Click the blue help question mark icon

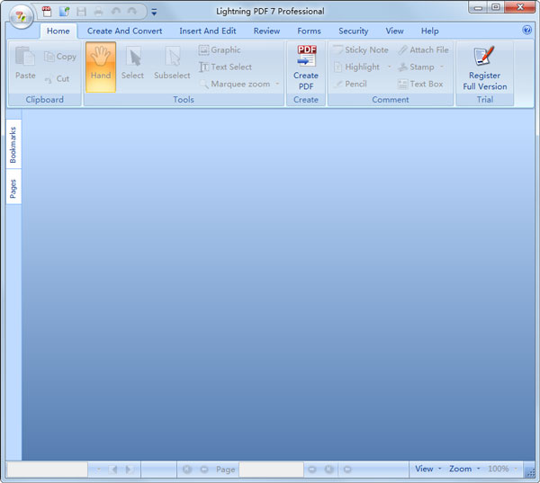point(526,30)
